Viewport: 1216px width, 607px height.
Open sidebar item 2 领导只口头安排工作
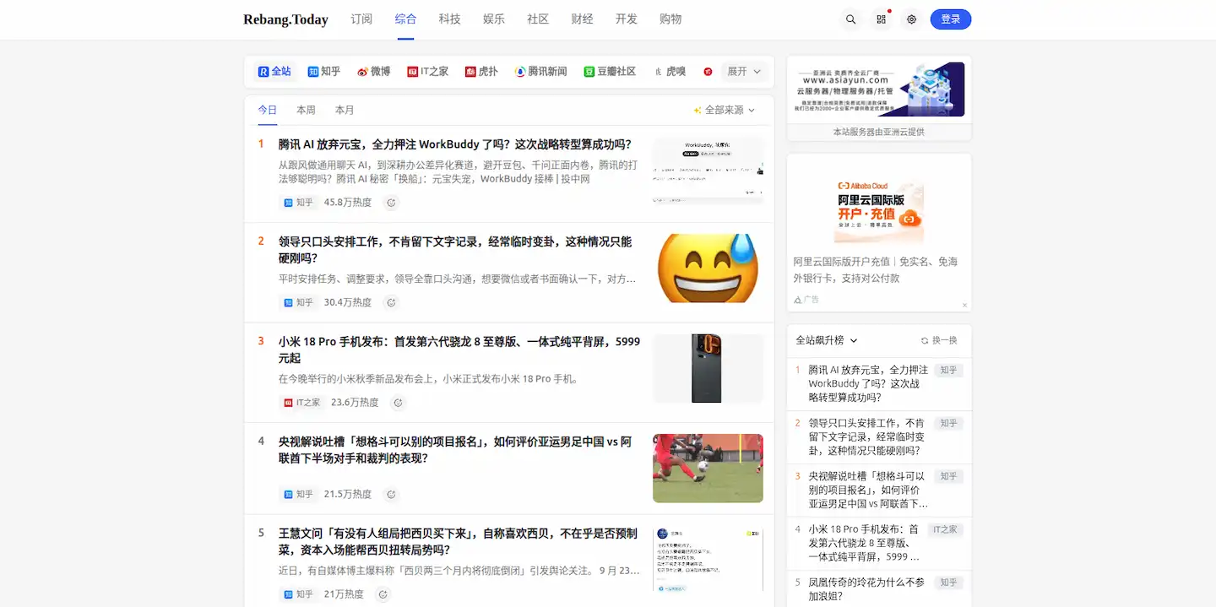click(869, 436)
